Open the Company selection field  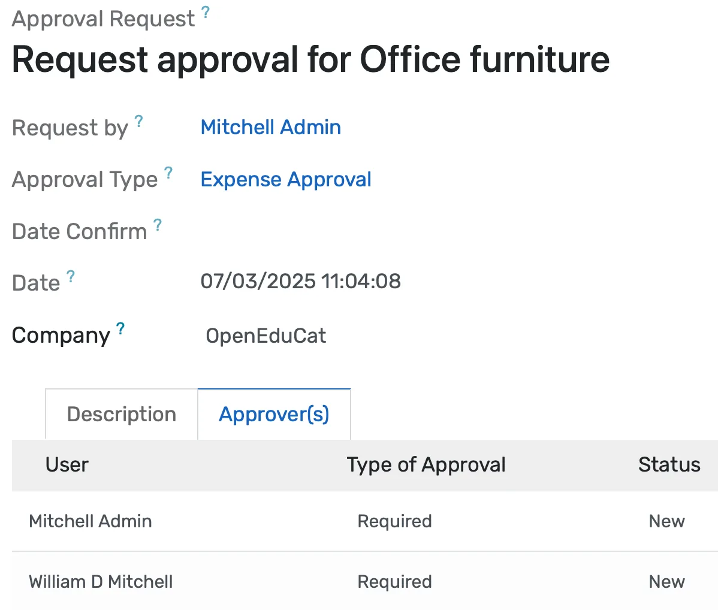[266, 336]
